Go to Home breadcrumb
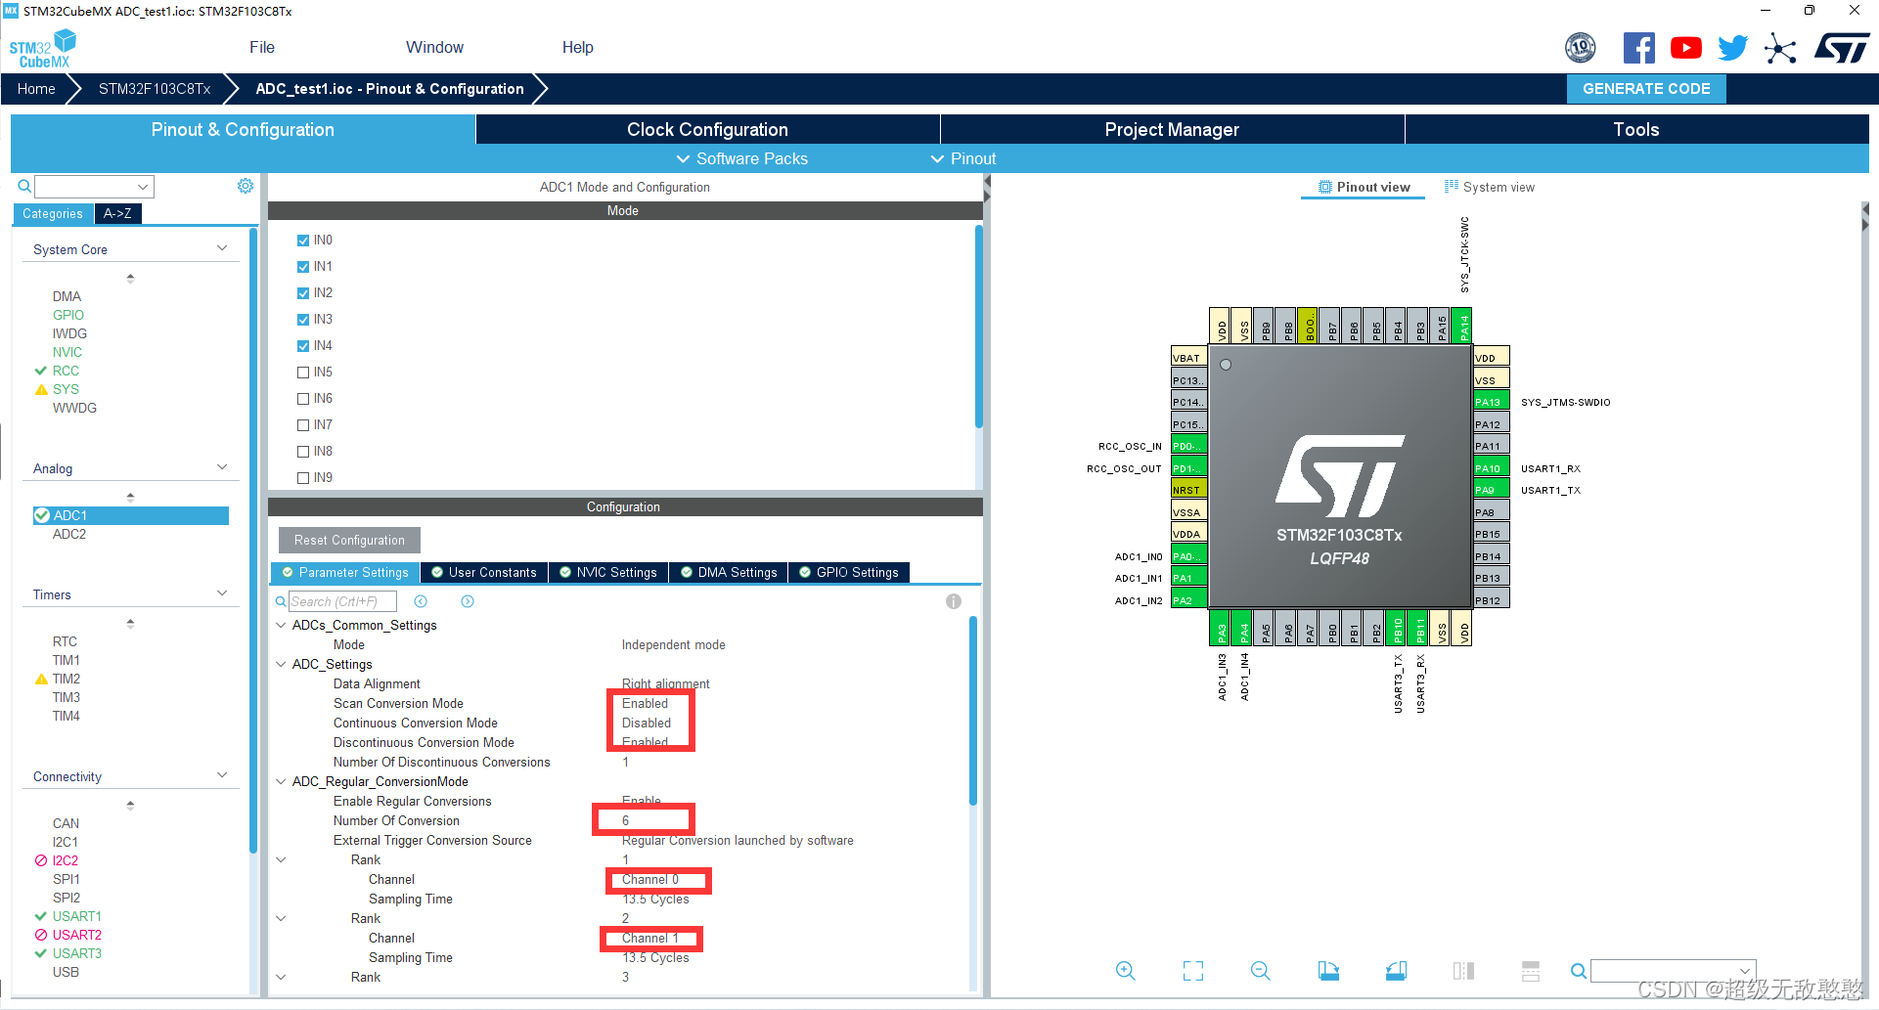Viewport: 1879px width, 1010px height. tap(36, 89)
